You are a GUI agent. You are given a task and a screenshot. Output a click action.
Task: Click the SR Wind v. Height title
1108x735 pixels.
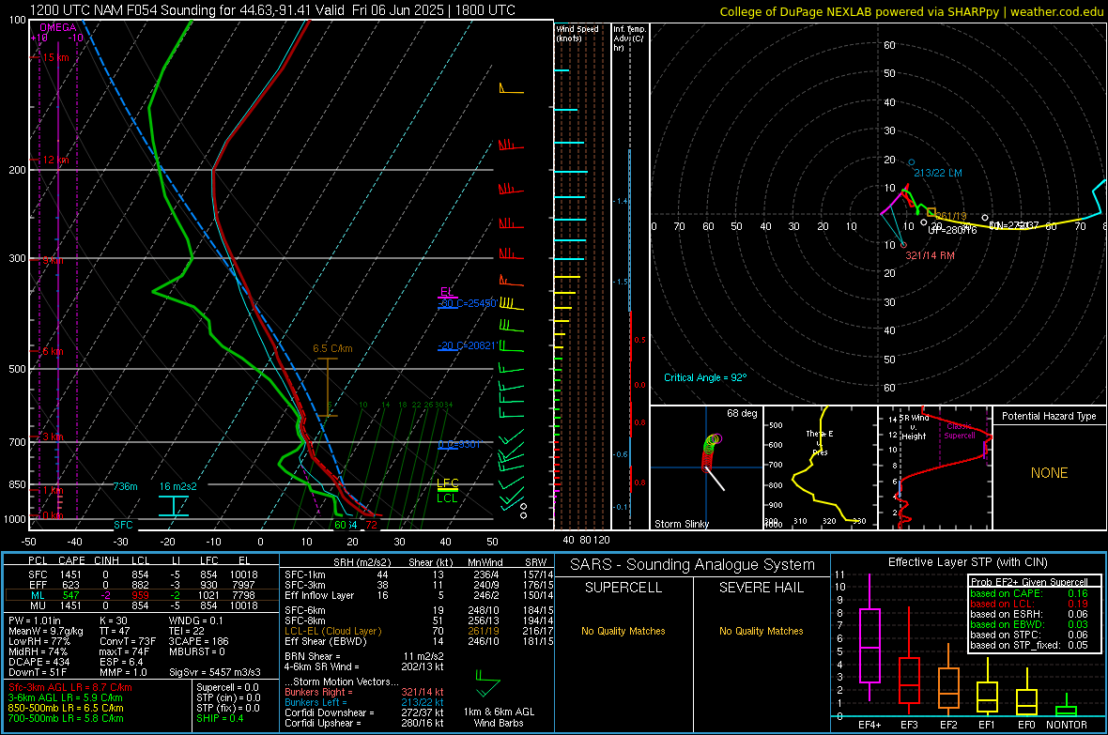(914, 427)
